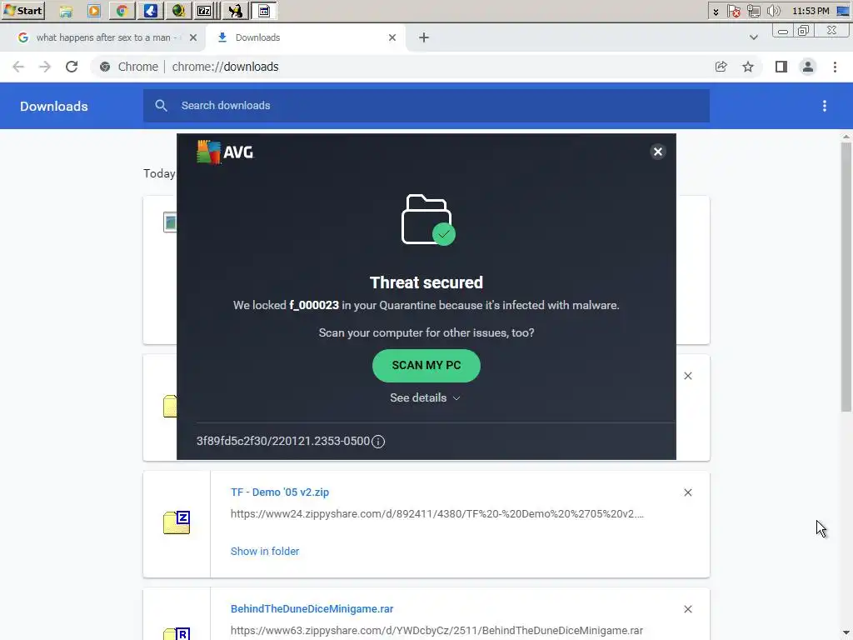Select the Downloads tab
853x640 pixels.
305,37
